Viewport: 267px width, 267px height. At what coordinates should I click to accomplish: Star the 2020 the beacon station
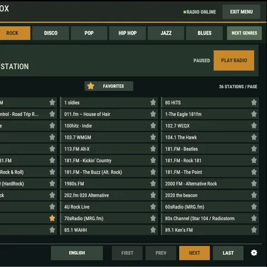254,195
